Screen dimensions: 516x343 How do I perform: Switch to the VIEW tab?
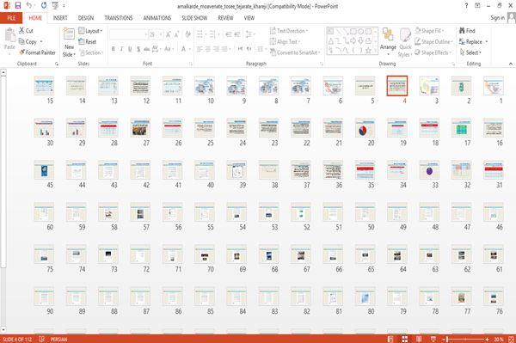pos(249,18)
